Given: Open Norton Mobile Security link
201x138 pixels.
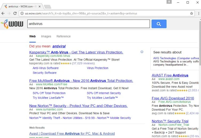Looking at the screenshot, I should click(x=114, y=118).
